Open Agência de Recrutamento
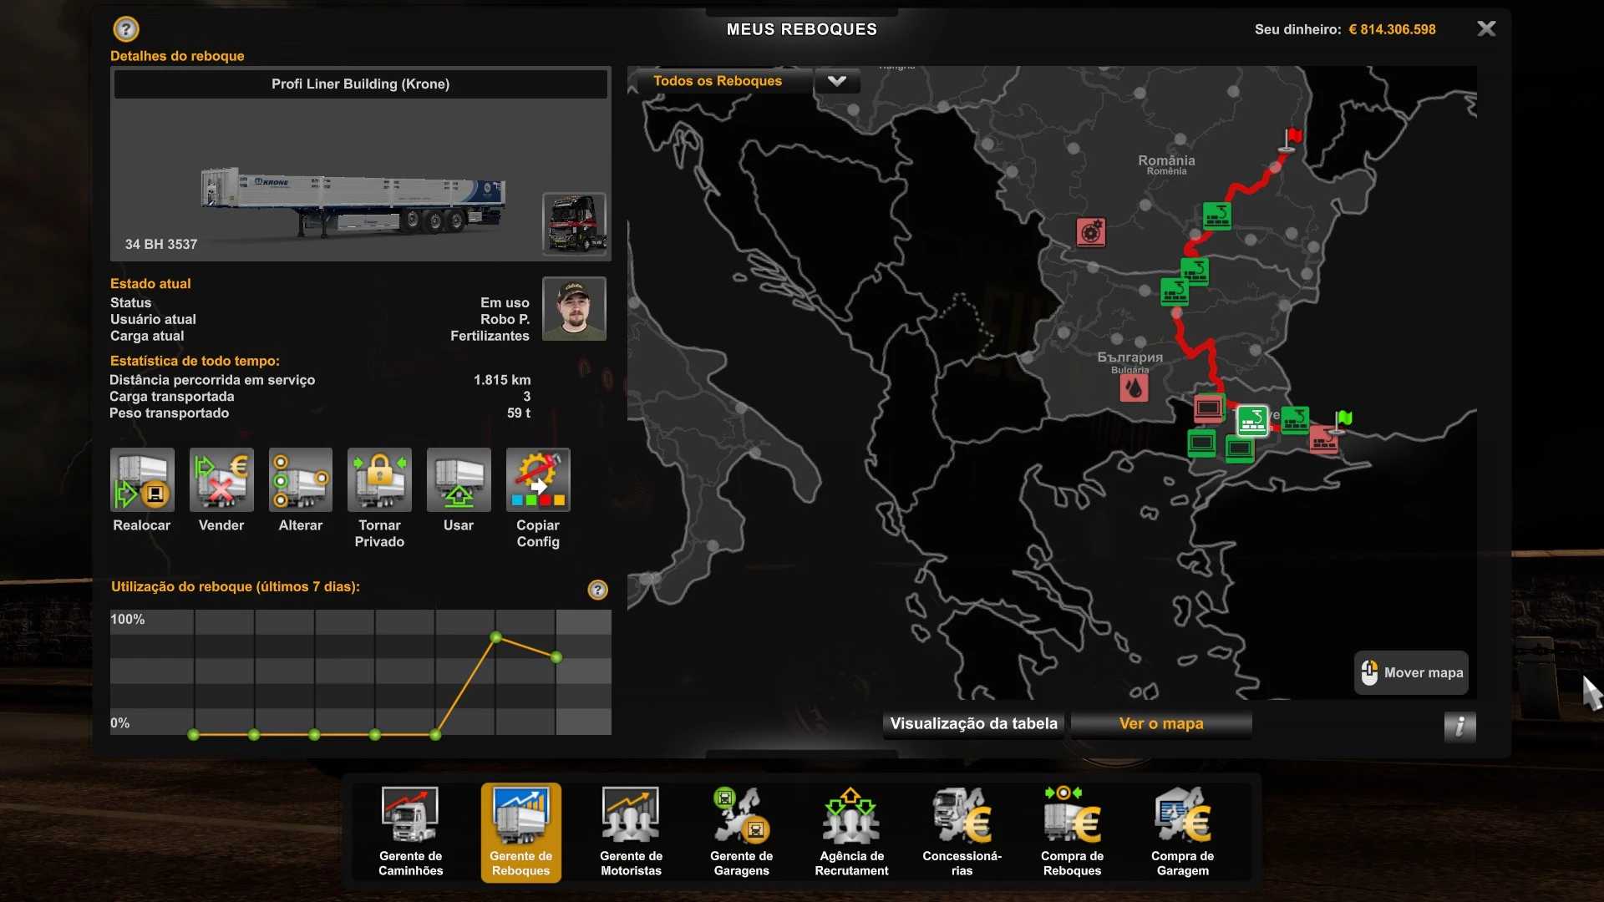This screenshot has width=1604, height=902. pyautogui.click(x=851, y=831)
